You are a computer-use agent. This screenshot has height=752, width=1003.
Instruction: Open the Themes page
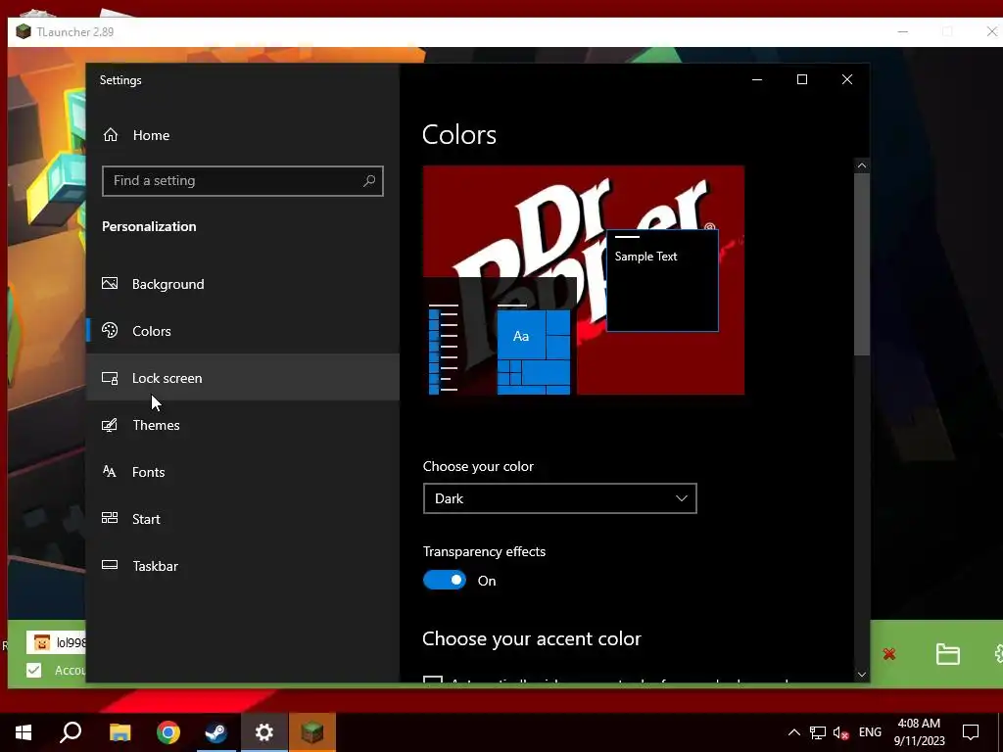pyautogui.click(x=243, y=425)
